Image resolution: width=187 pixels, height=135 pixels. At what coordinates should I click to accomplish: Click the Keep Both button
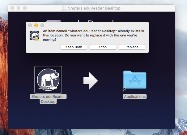coord(74,47)
